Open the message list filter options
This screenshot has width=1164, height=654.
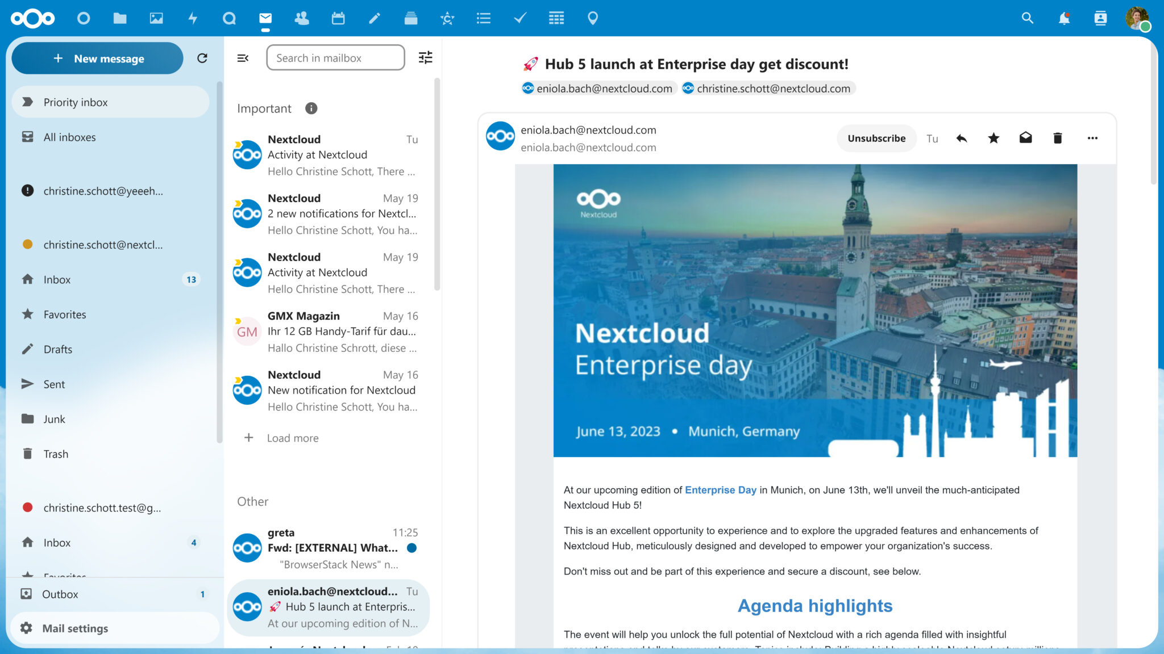pos(425,57)
